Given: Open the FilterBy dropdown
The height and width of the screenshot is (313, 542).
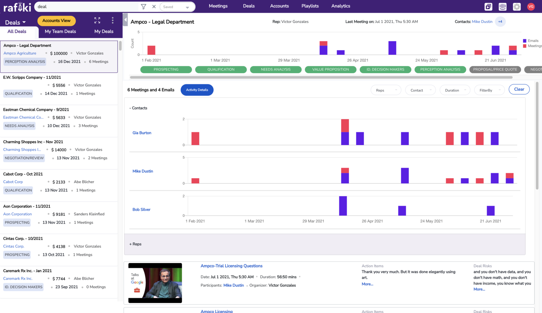Looking at the screenshot, I should (490, 90).
